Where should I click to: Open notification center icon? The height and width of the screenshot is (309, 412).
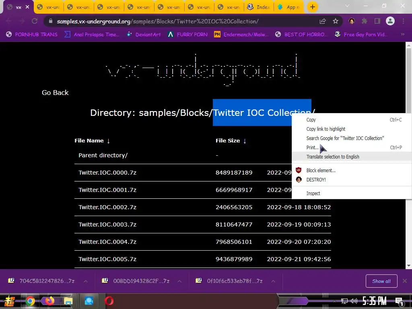[x=399, y=302]
